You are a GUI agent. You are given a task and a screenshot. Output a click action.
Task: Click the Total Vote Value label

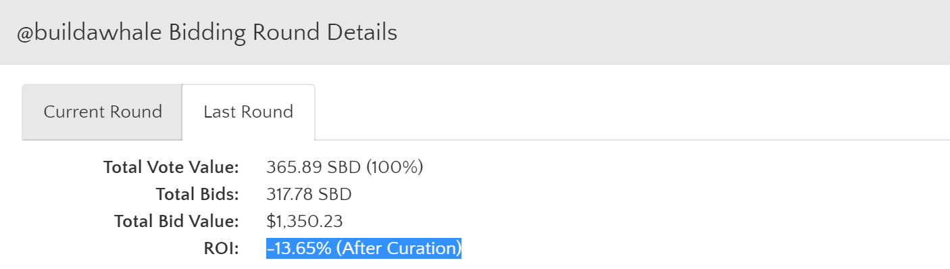(172, 167)
